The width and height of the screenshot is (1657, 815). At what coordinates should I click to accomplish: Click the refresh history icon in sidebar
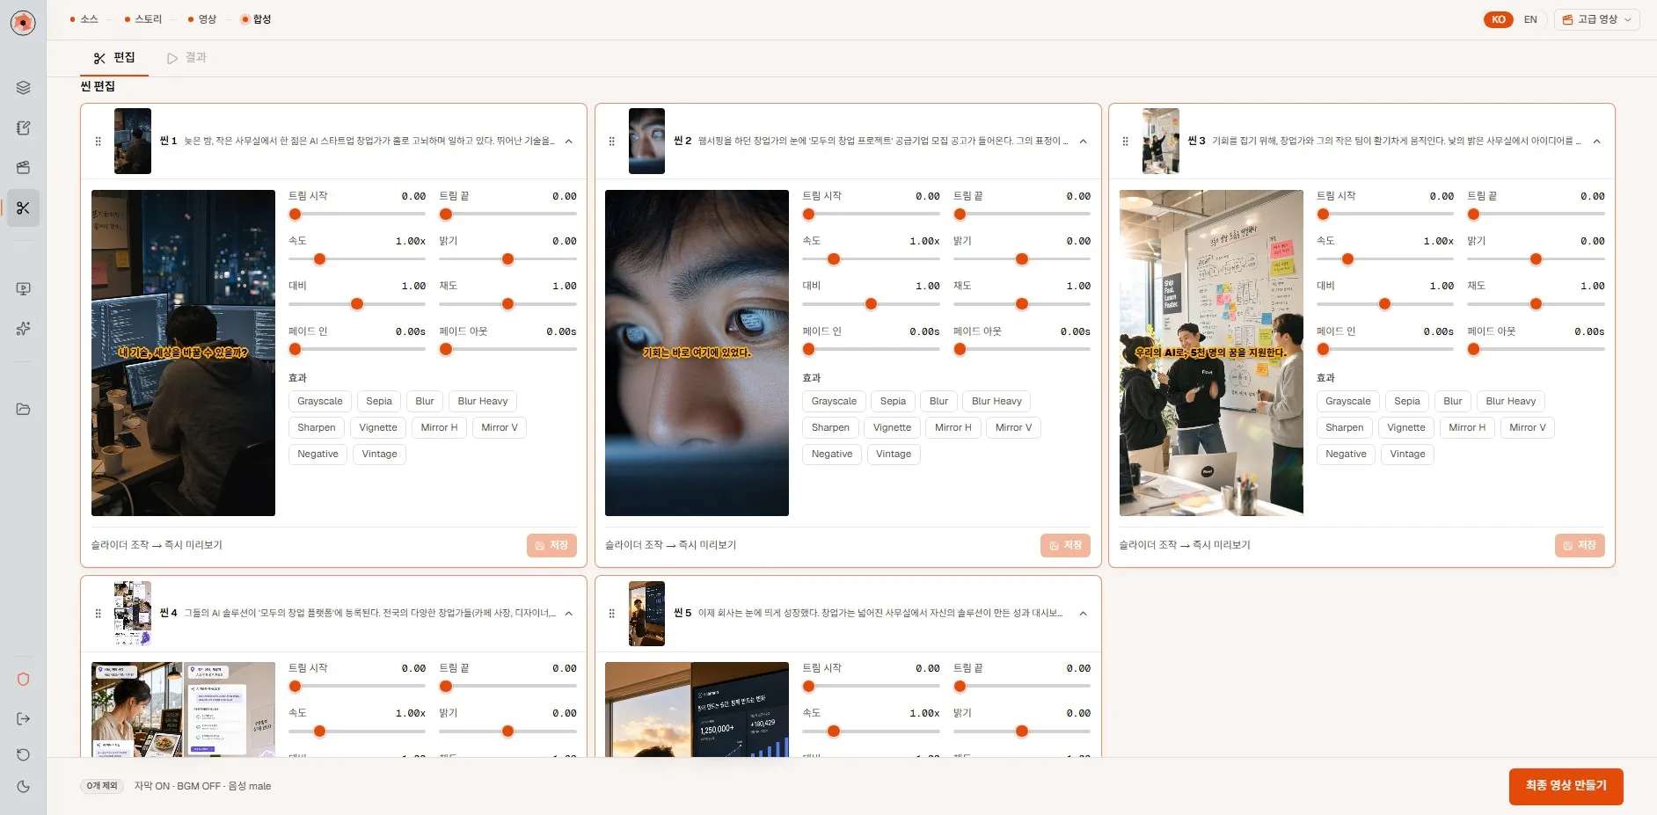23,754
